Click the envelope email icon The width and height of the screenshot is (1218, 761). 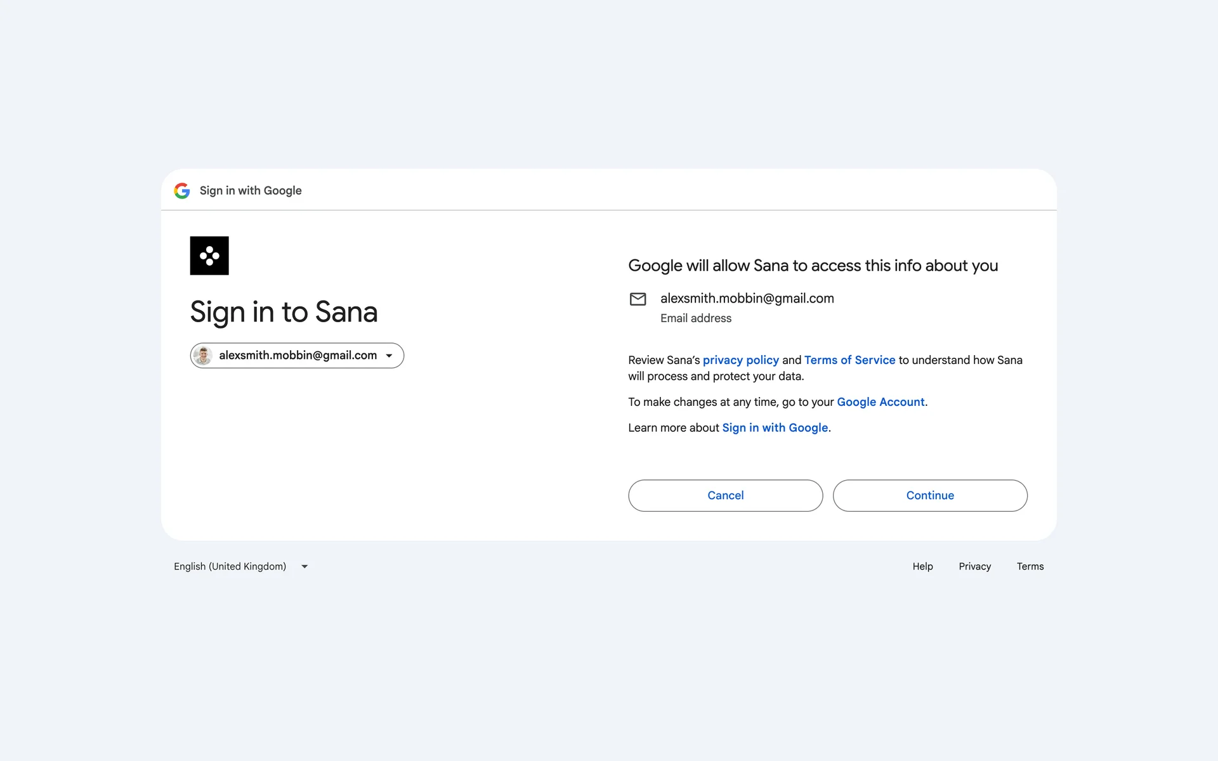[638, 299]
